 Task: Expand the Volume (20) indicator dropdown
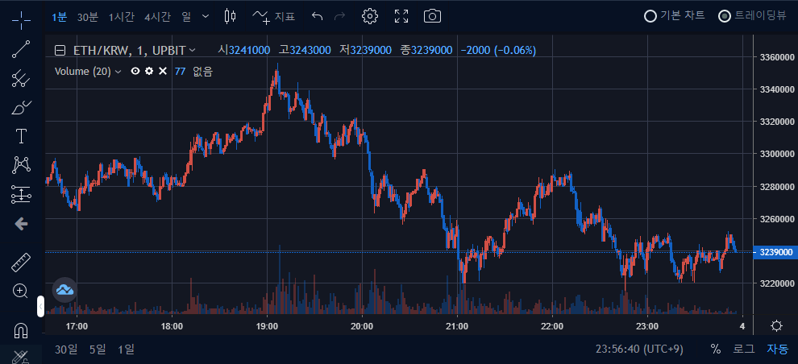[118, 72]
